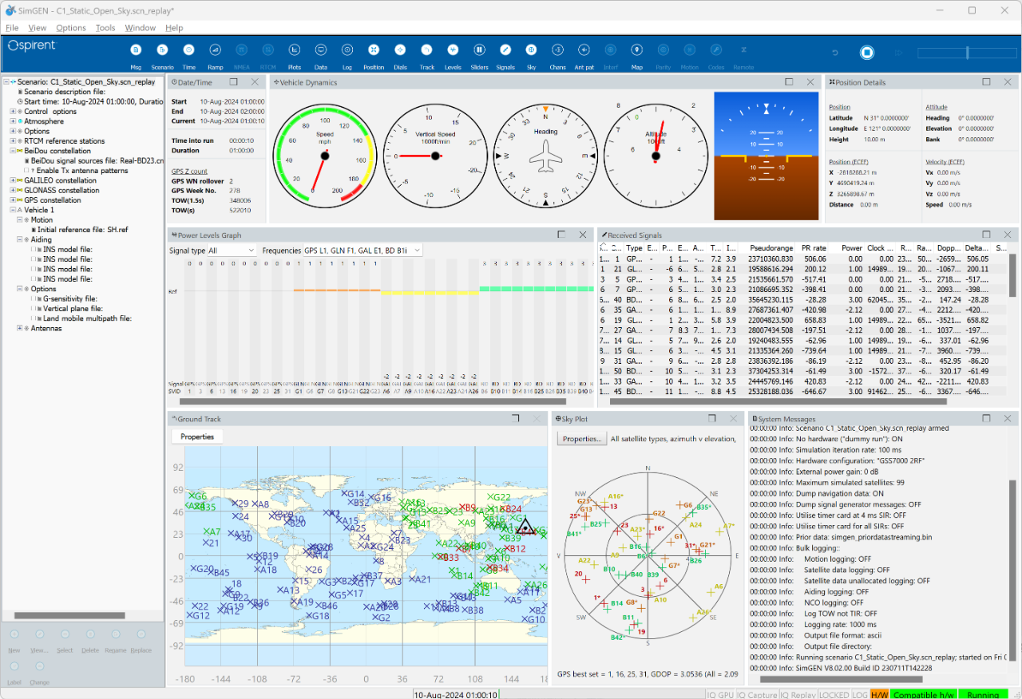Open the Signals toolbar icon
1022x699 pixels.
(505, 51)
